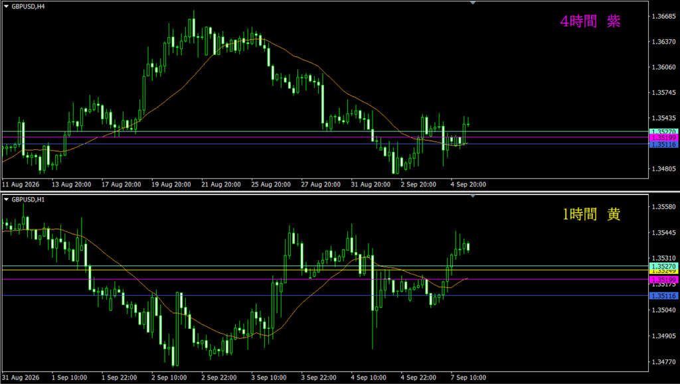680x384 pixels.
Task: Click the 1.36685 price scale label
Action: (x=664, y=17)
